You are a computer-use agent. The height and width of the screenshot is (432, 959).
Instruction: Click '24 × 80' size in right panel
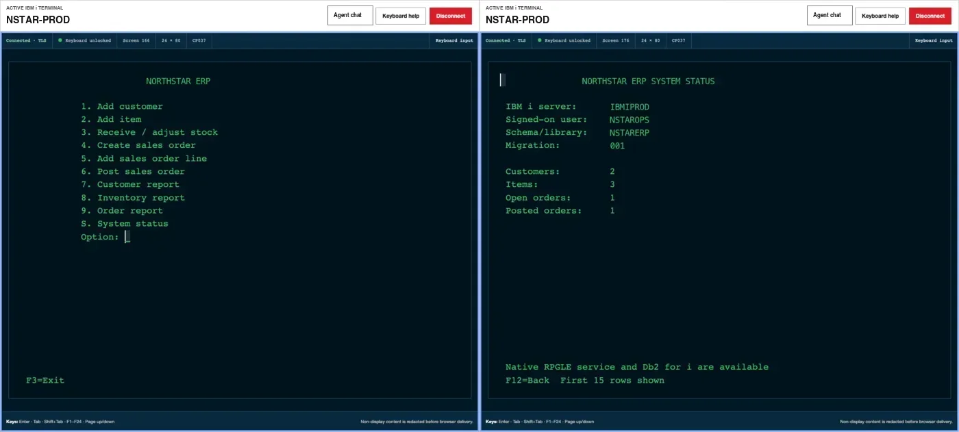tap(651, 40)
